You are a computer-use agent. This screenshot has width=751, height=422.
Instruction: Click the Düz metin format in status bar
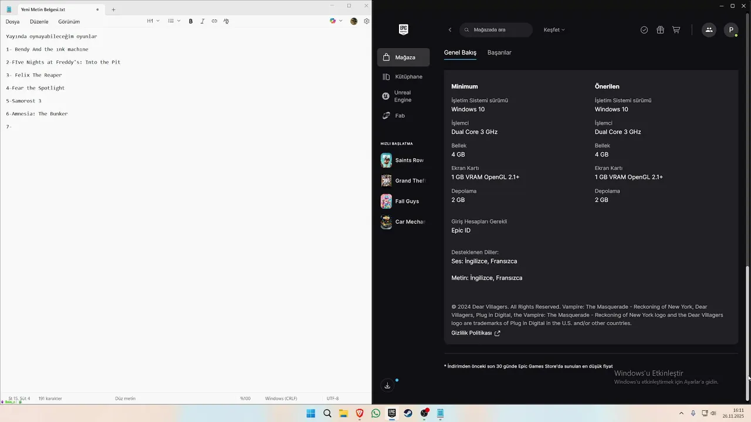125,399
